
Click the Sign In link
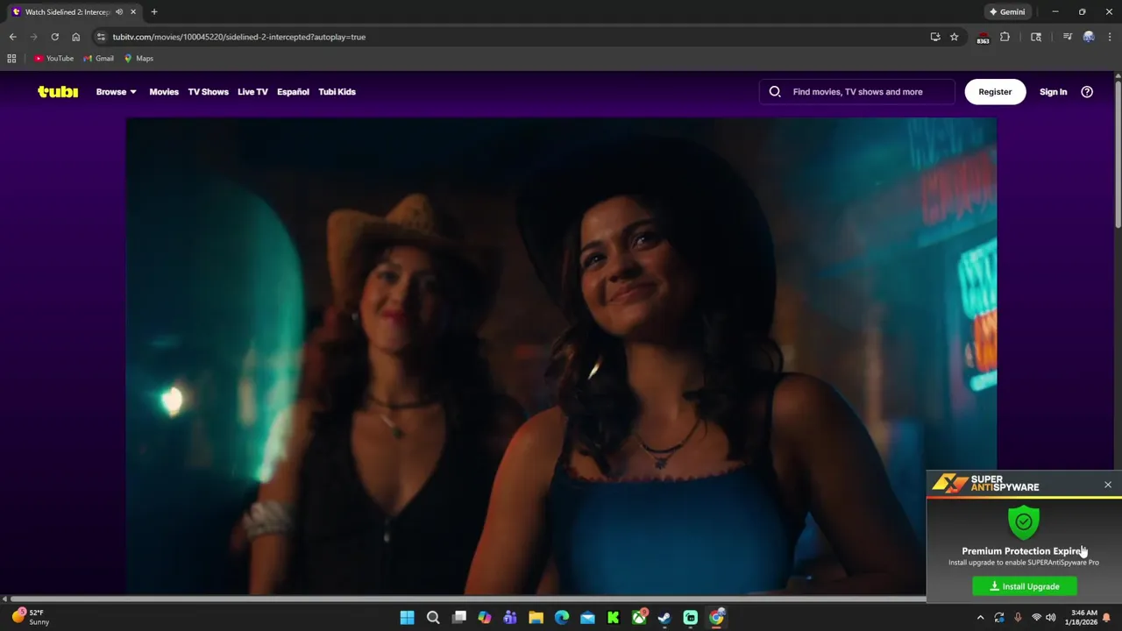click(x=1053, y=91)
